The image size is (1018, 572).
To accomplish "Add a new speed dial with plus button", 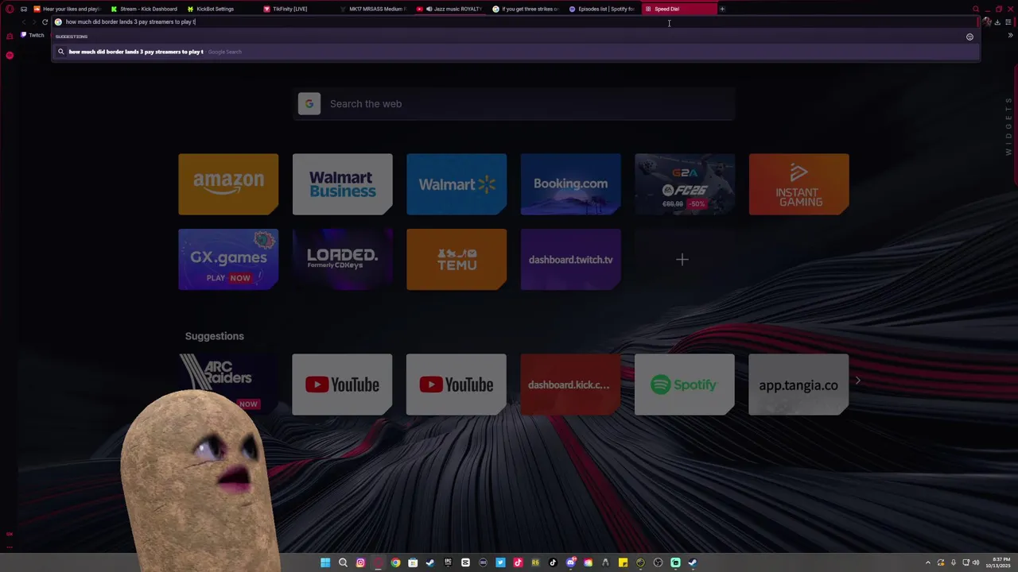I will pos(682,260).
